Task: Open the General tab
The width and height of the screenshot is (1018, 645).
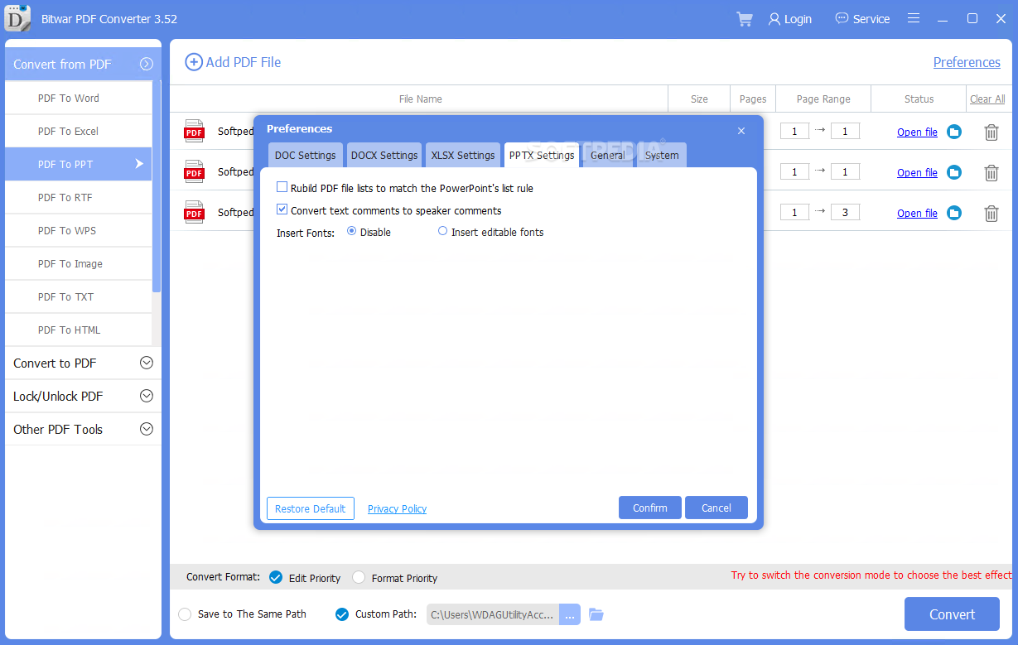Action: tap(608, 155)
